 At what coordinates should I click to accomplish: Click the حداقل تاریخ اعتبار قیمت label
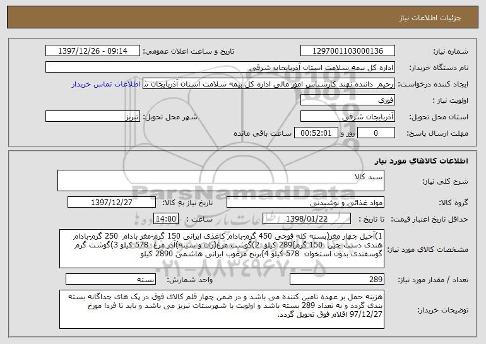click(429, 220)
